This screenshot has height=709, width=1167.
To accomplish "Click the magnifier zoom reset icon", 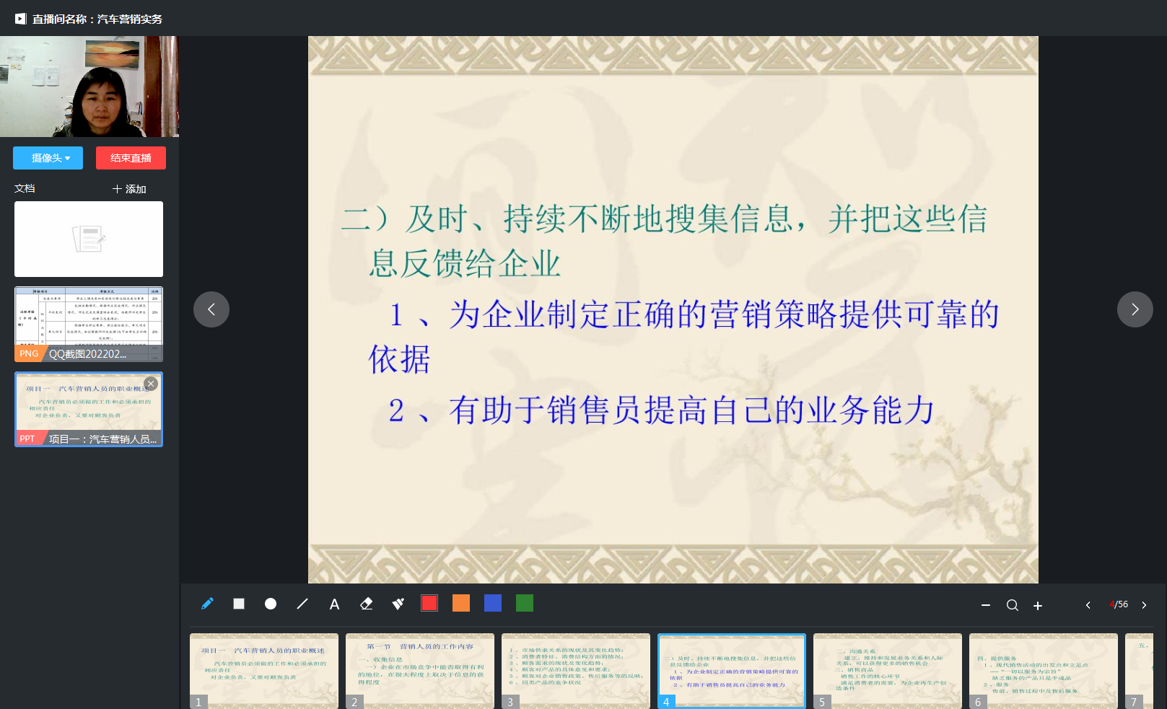I will click(x=1013, y=605).
